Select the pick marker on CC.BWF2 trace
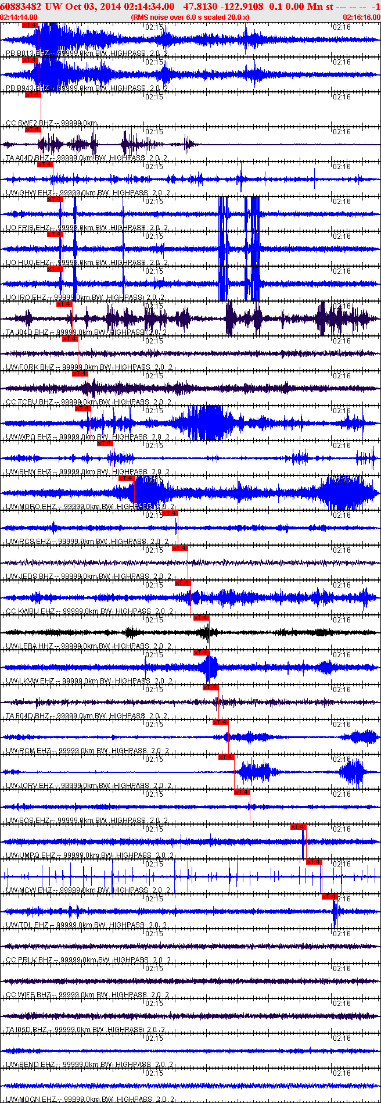This screenshot has height=1103, width=381. point(33,95)
